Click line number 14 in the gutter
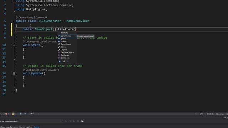Viewport: 228px width, 128px height. click(x=4, y=62)
